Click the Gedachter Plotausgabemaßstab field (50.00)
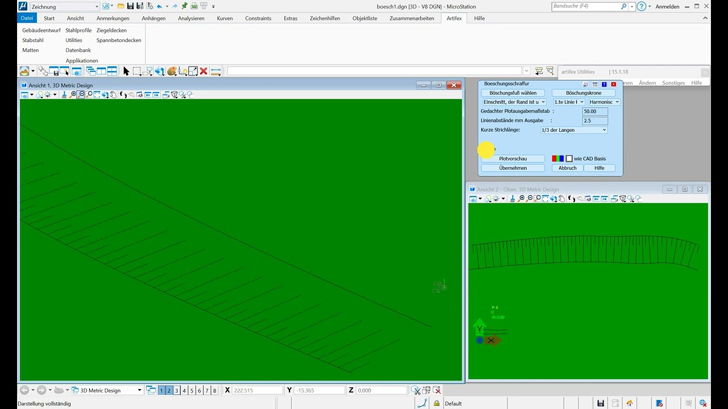This screenshot has height=409, width=728. pyautogui.click(x=595, y=111)
